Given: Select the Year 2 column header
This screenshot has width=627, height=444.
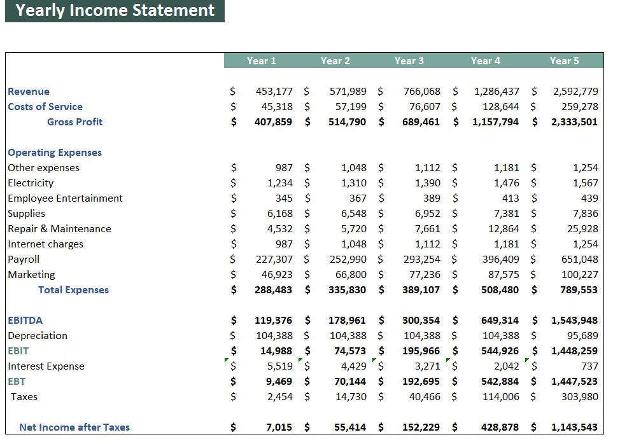Looking at the screenshot, I should tap(336, 60).
